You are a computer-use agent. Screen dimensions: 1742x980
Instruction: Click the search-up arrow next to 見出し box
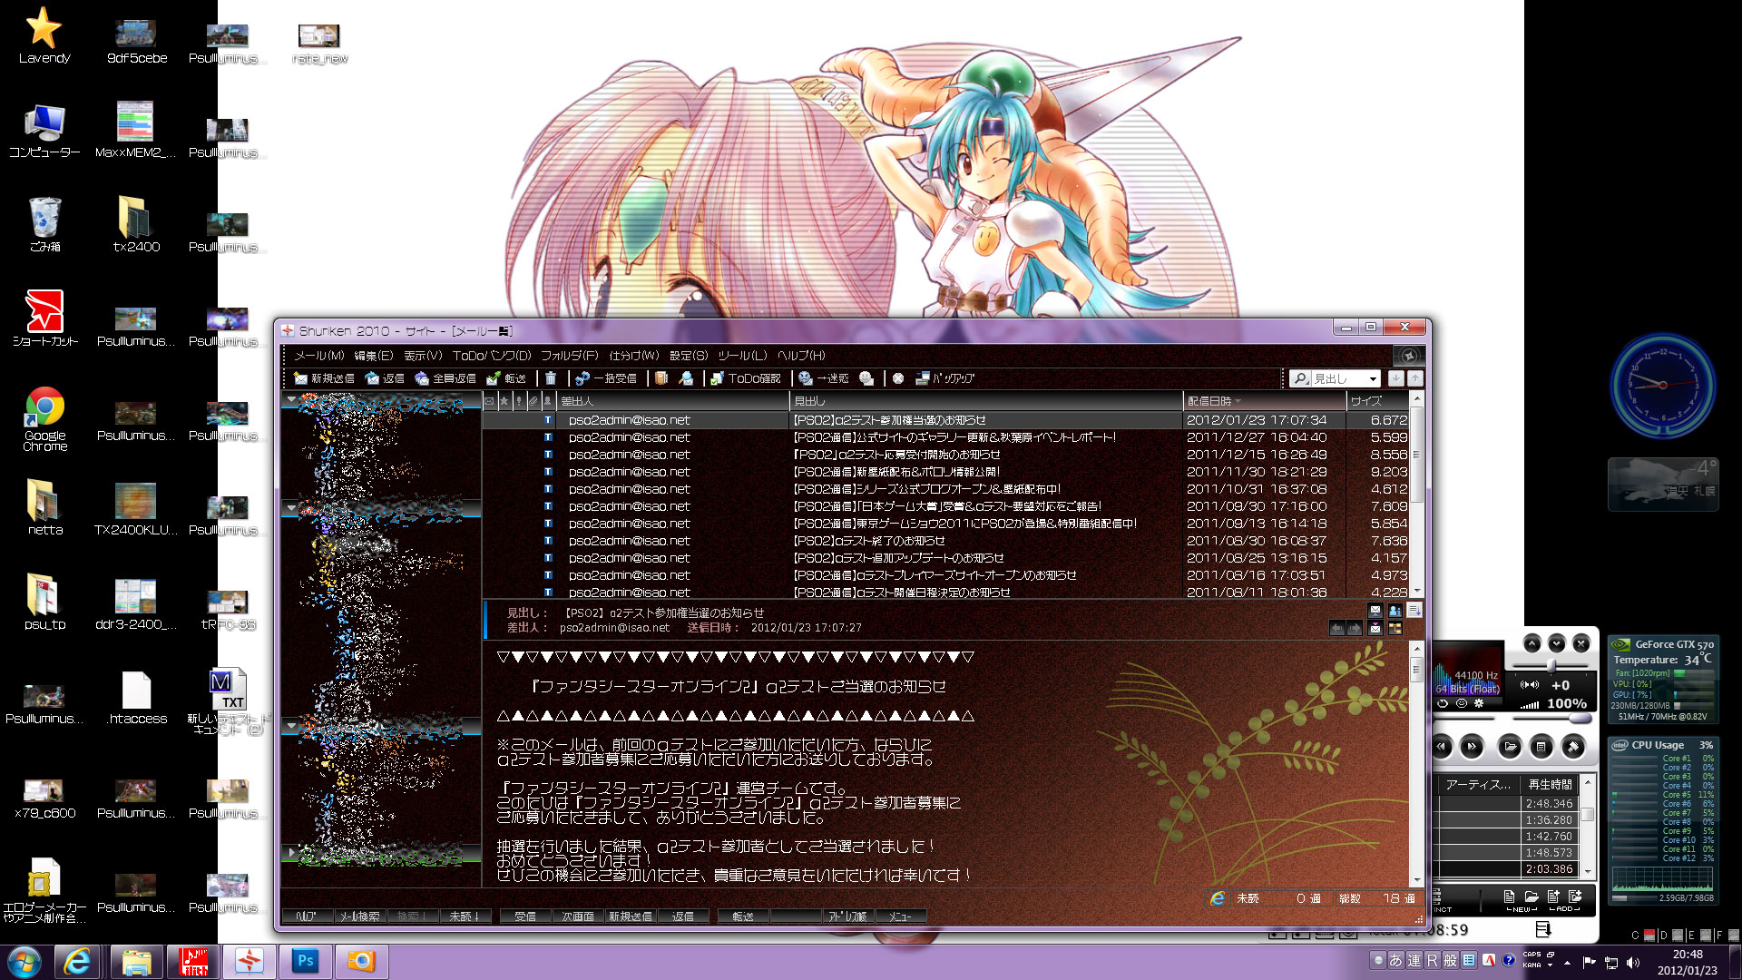(x=1414, y=378)
